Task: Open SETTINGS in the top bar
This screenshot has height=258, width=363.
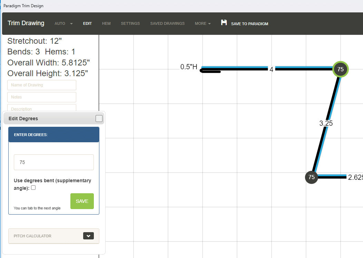Action: click(x=130, y=23)
